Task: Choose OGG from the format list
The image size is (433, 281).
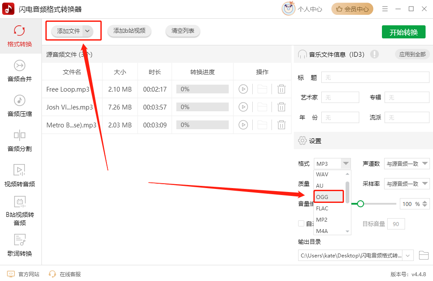Action: click(329, 197)
